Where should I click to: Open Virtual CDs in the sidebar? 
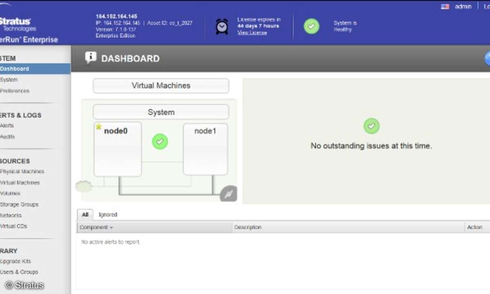(x=14, y=226)
